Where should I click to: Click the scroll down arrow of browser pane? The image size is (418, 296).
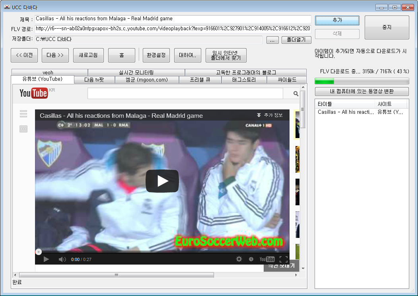[x=303, y=268]
